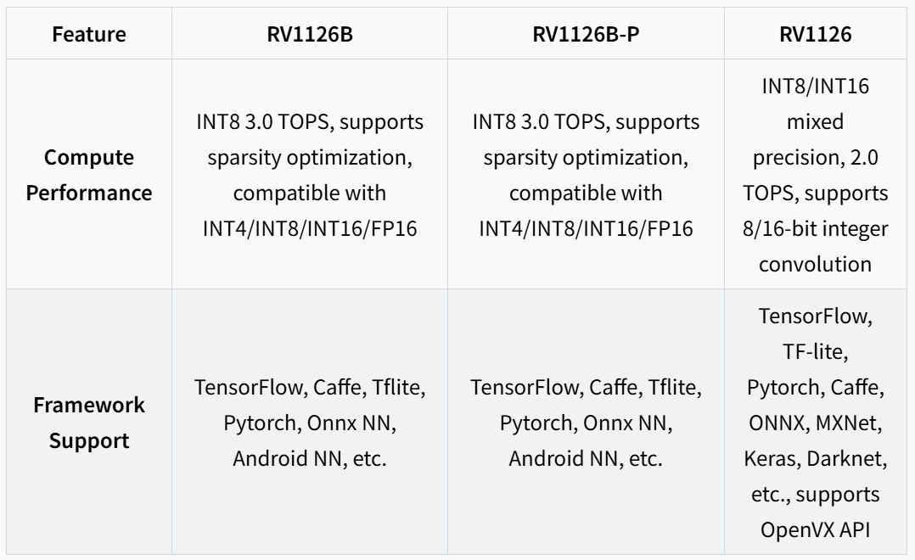This screenshot has height=560, width=915.
Task: Click "INT8 3.0 TOPS, supports" under RV1126B
Action: 310,122
